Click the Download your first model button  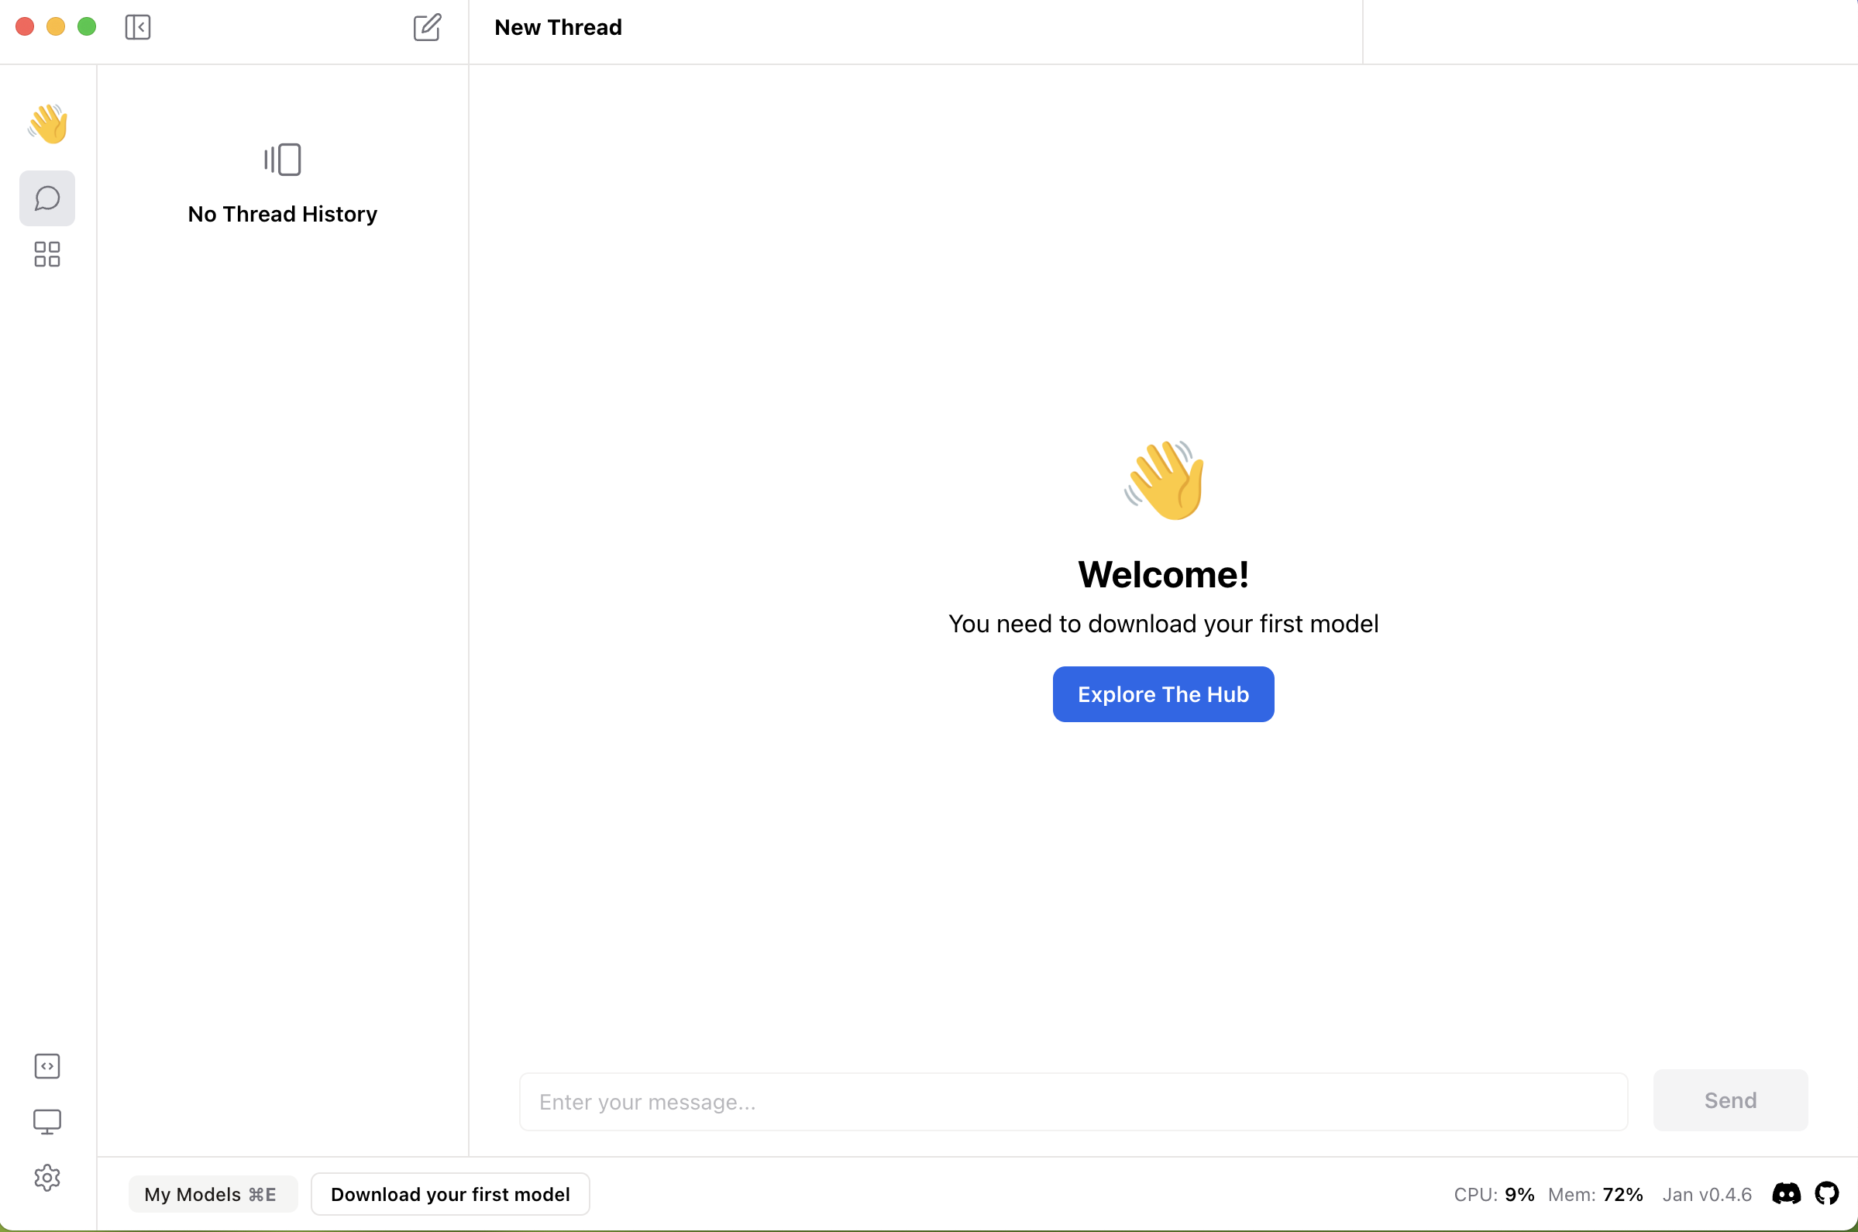[x=450, y=1194]
